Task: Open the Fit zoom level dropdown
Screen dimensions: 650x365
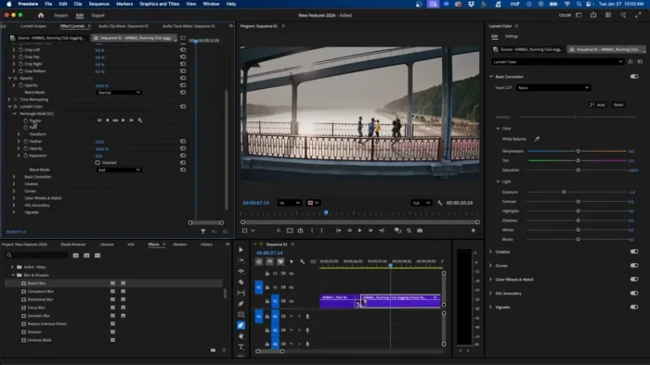Action: coord(289,203)
